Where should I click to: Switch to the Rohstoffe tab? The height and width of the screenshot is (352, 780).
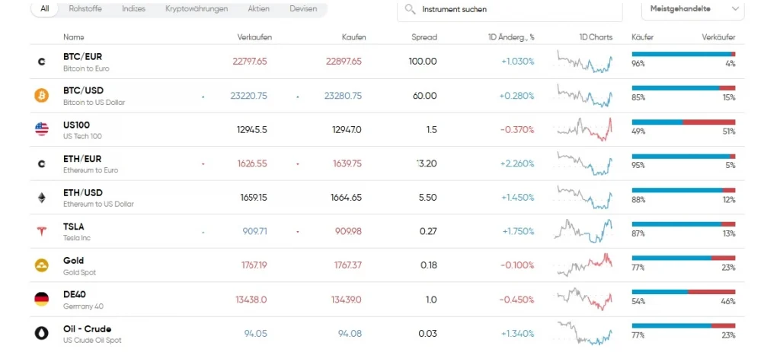tap(85, 9)
